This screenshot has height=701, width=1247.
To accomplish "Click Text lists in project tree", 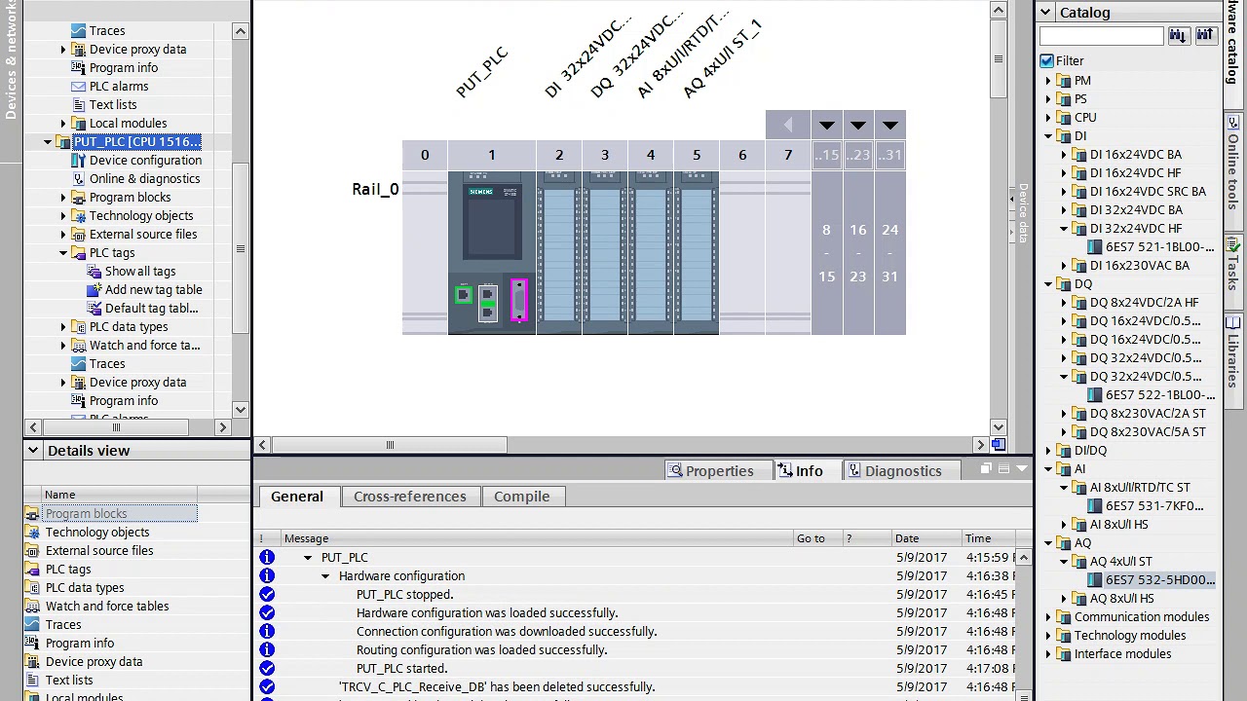I will (x=113, y=104).
